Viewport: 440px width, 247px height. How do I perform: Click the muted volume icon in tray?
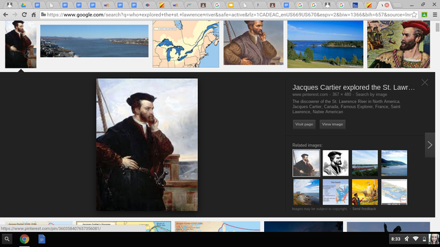[406, 239]
